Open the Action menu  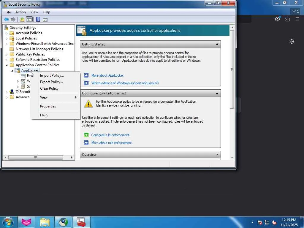pos(20,12)
